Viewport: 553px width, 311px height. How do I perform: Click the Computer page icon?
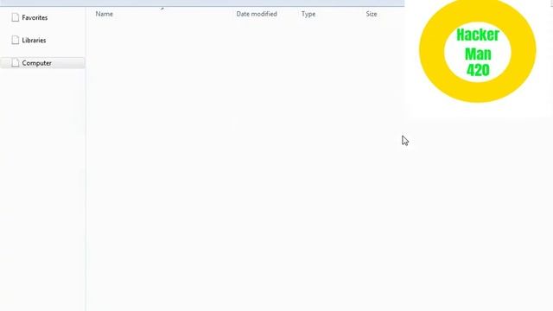pyautogui.click(x=16, y=63)
